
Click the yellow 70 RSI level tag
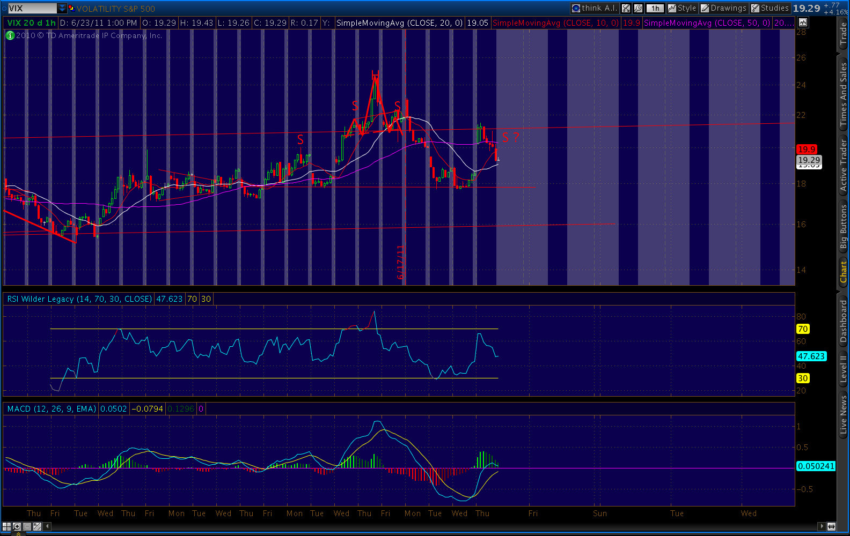tap(803, 329)
